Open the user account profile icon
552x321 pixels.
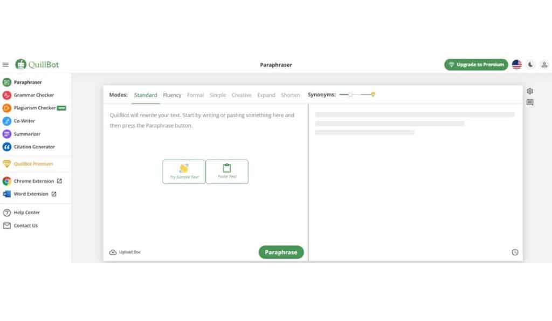point(544,65)
